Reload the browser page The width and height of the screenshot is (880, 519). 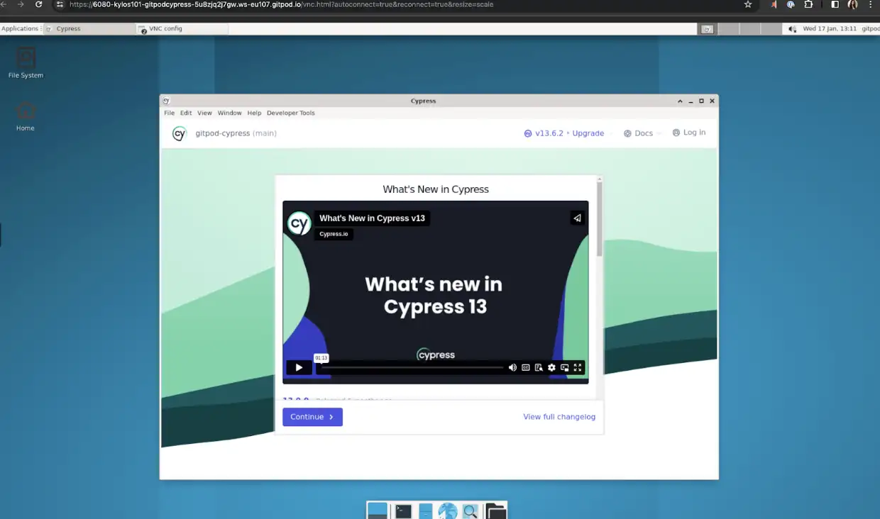click(39, 4)
